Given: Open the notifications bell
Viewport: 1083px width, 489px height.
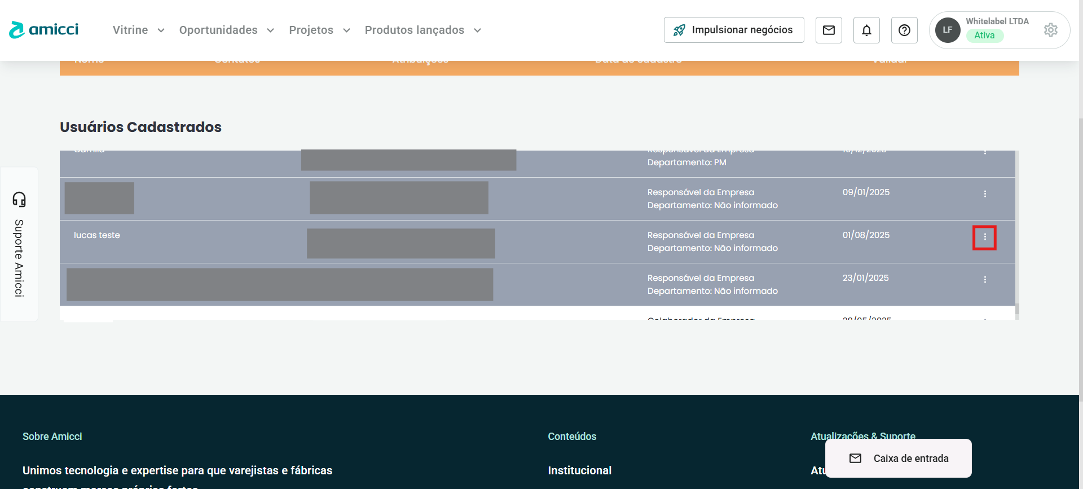Looking at the screenshot, I should point(866,30).
